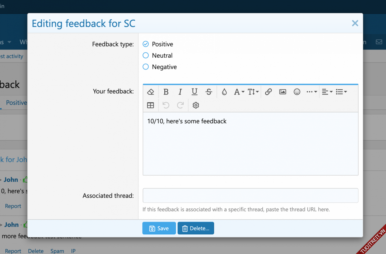
Task: Select Negative feedback type option
Action: (x=146, y=67)
